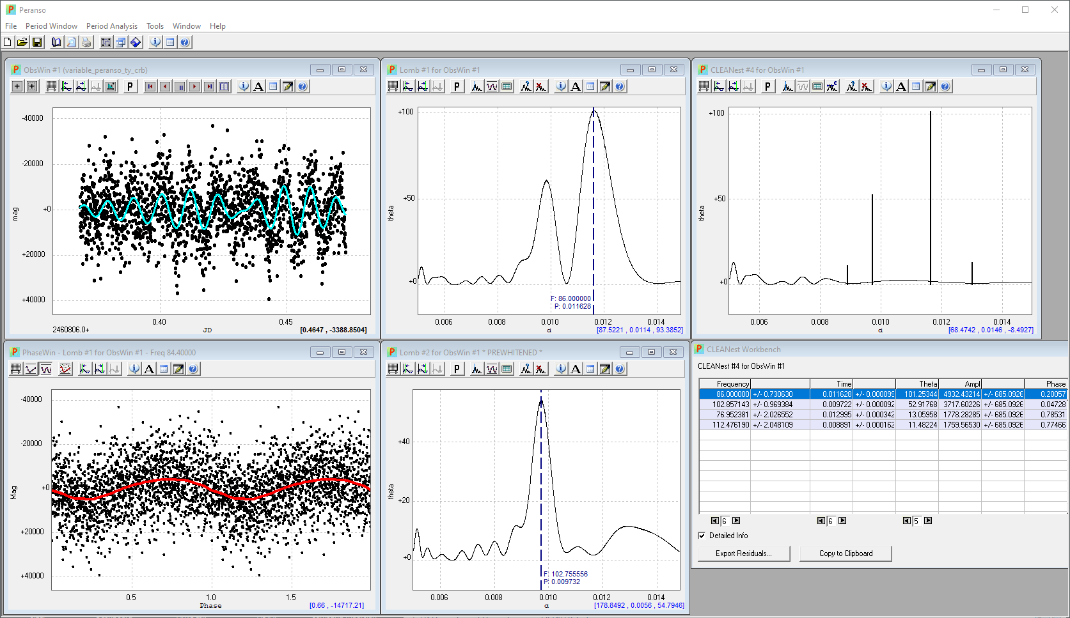Click the text 'A' icon in ObsWin #1 toolbar

click(x=258, y=86)
